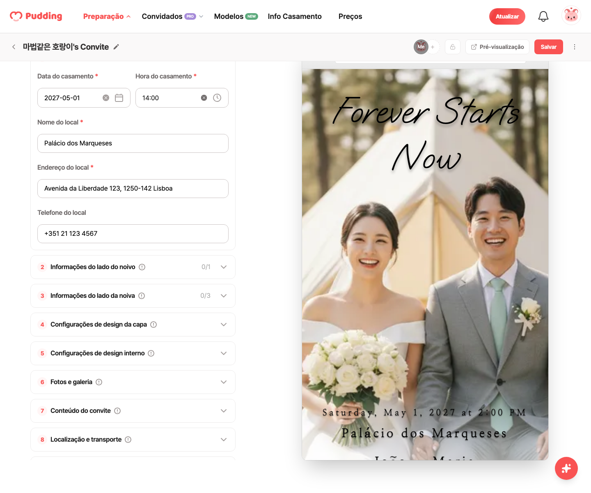Click the Palácio dos Marqueses text on cover
This screenshot has width=591, height=493.
click(x=424, y=433)
